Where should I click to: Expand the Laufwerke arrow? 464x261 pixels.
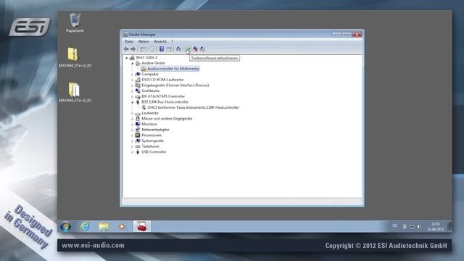tap(132, 113)
